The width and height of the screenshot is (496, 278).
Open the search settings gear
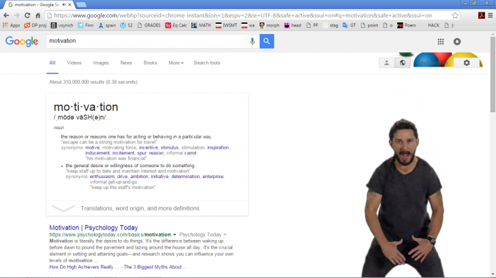pyautogui.click(x=467, y=63)
